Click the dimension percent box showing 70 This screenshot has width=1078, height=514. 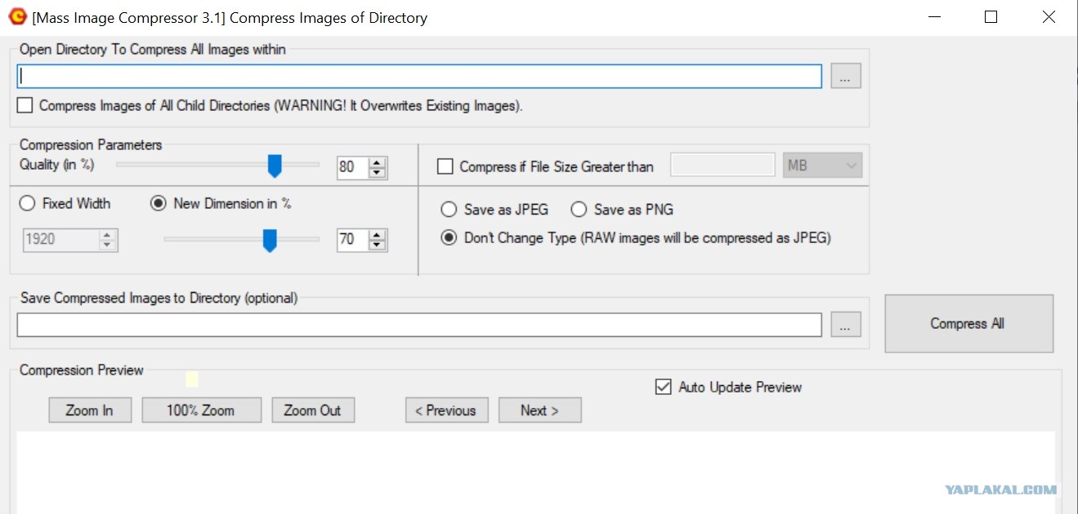pos(352,240)
